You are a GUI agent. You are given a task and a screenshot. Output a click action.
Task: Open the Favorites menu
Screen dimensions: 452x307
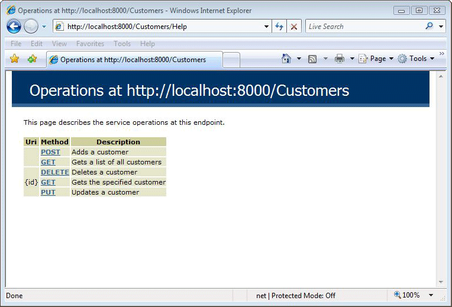(90, 44)
